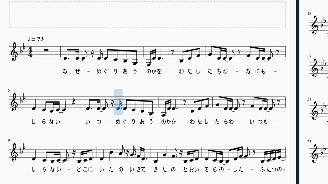Click the treble clef at measure 13
328x184 pixels.
pyautogui.click(x=315, y=25)
